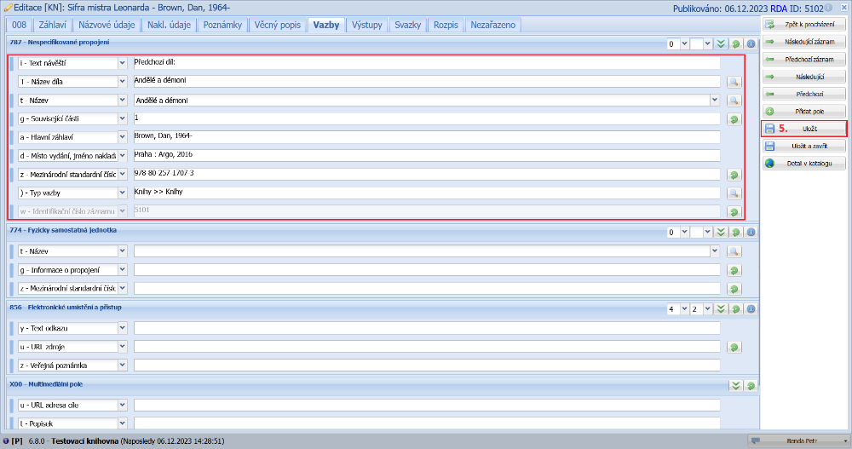Image resolution: width=852 pixels, height=449 pixels.
Task: Click the green refresh icon beside 'Související části' field
Action: [734, 119]
